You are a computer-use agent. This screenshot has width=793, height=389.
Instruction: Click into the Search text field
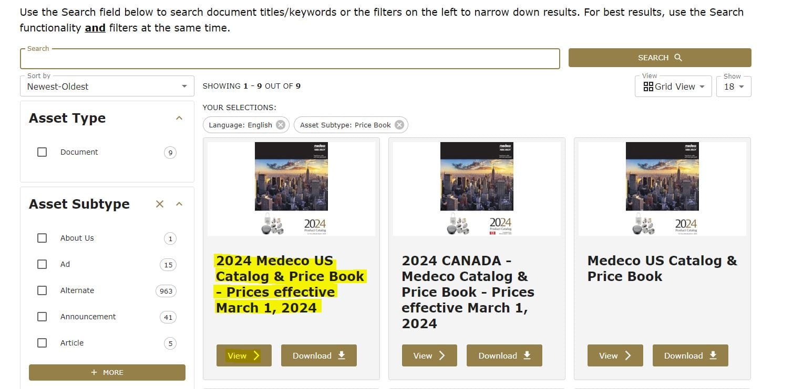tap(290, 59)
